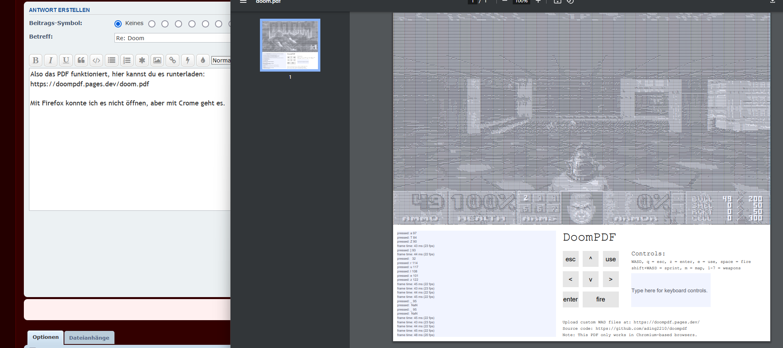783x348 pixels.
Task: Insert an image with the picture icon
Action: tap(157, 60)
